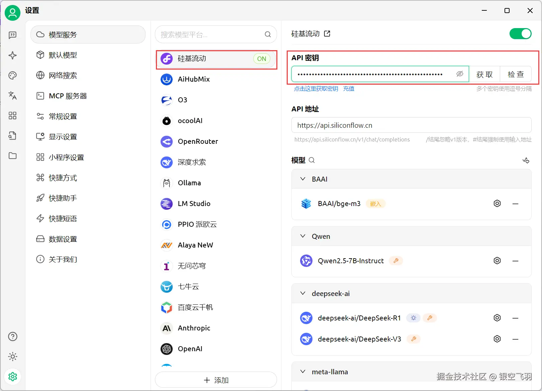Select 显示设置 in settings menu
Screen dimensions: 542x391
pyautogui.click(x=88, y=137)
